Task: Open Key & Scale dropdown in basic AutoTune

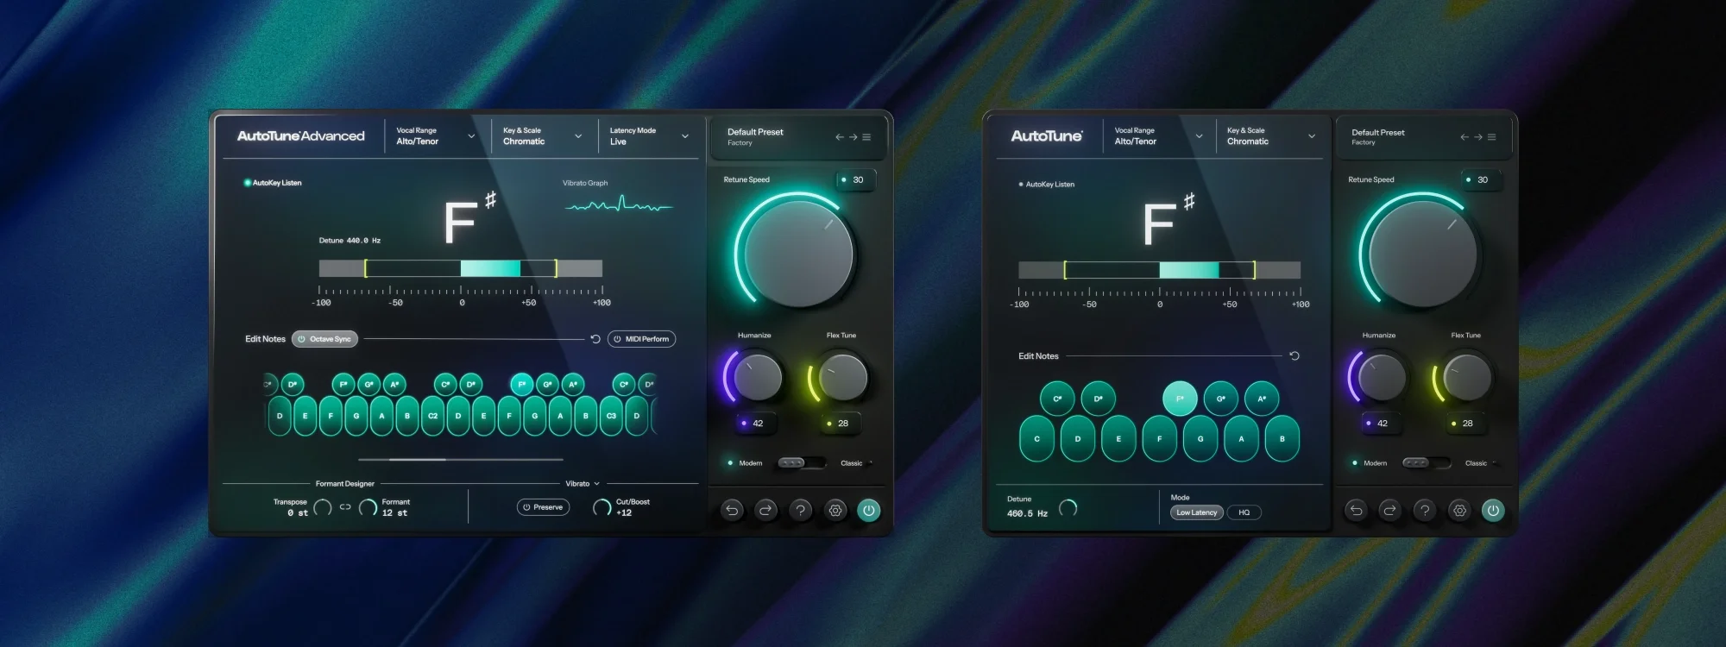Action: point(1270,136)
